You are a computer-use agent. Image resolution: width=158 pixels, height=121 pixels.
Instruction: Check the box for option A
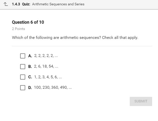23,56
